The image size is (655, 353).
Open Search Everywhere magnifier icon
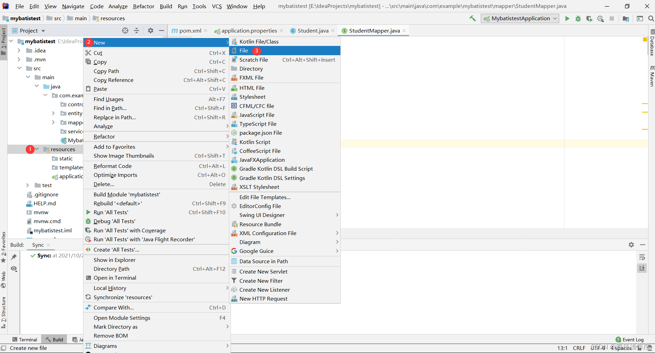[x=651, y=19]
